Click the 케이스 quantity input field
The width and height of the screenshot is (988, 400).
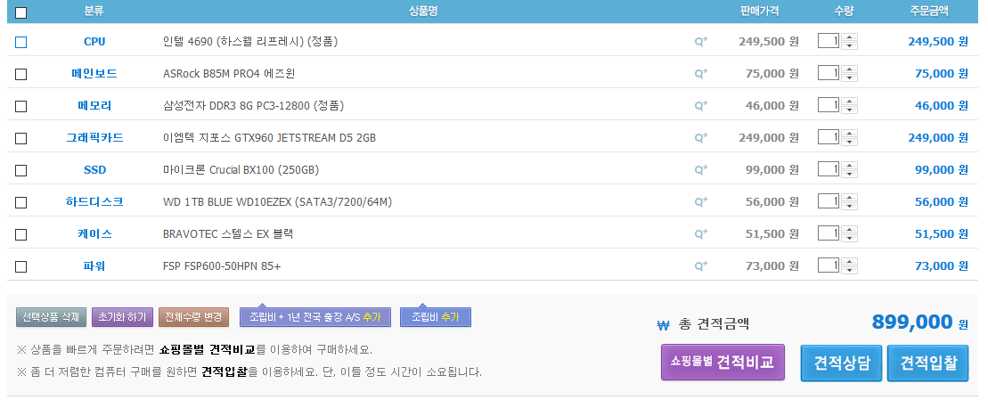tap(829, 233)
